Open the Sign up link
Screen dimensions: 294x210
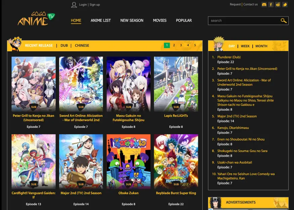click(95, 4)
